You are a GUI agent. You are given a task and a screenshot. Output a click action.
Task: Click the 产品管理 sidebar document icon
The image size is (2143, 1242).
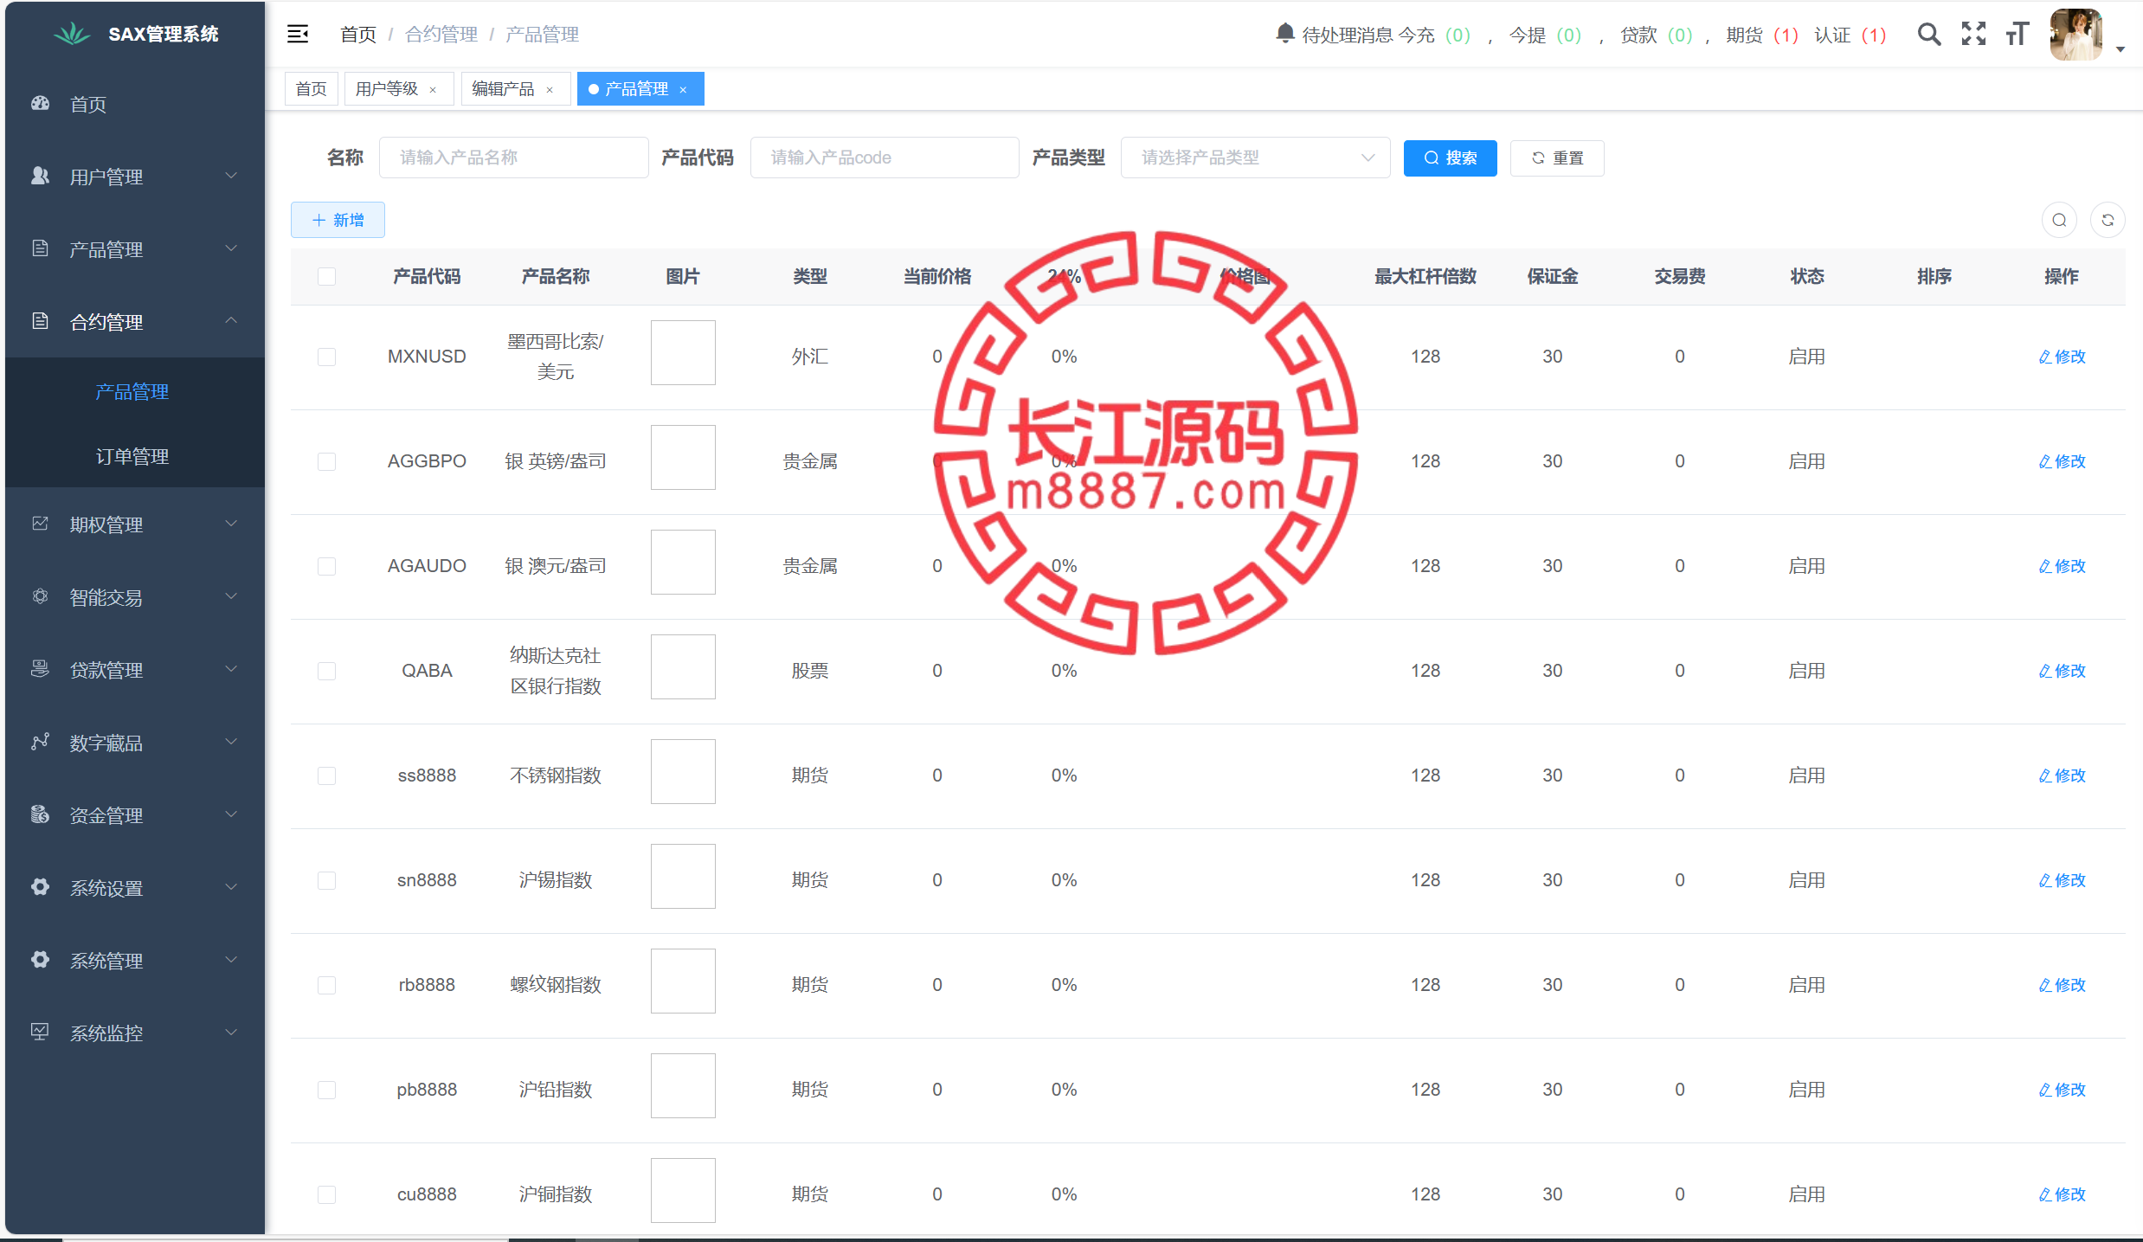click(x=40, y=248)
